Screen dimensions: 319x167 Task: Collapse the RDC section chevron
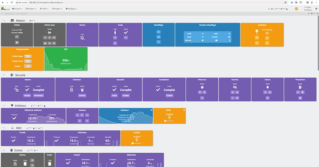[4, 128]
